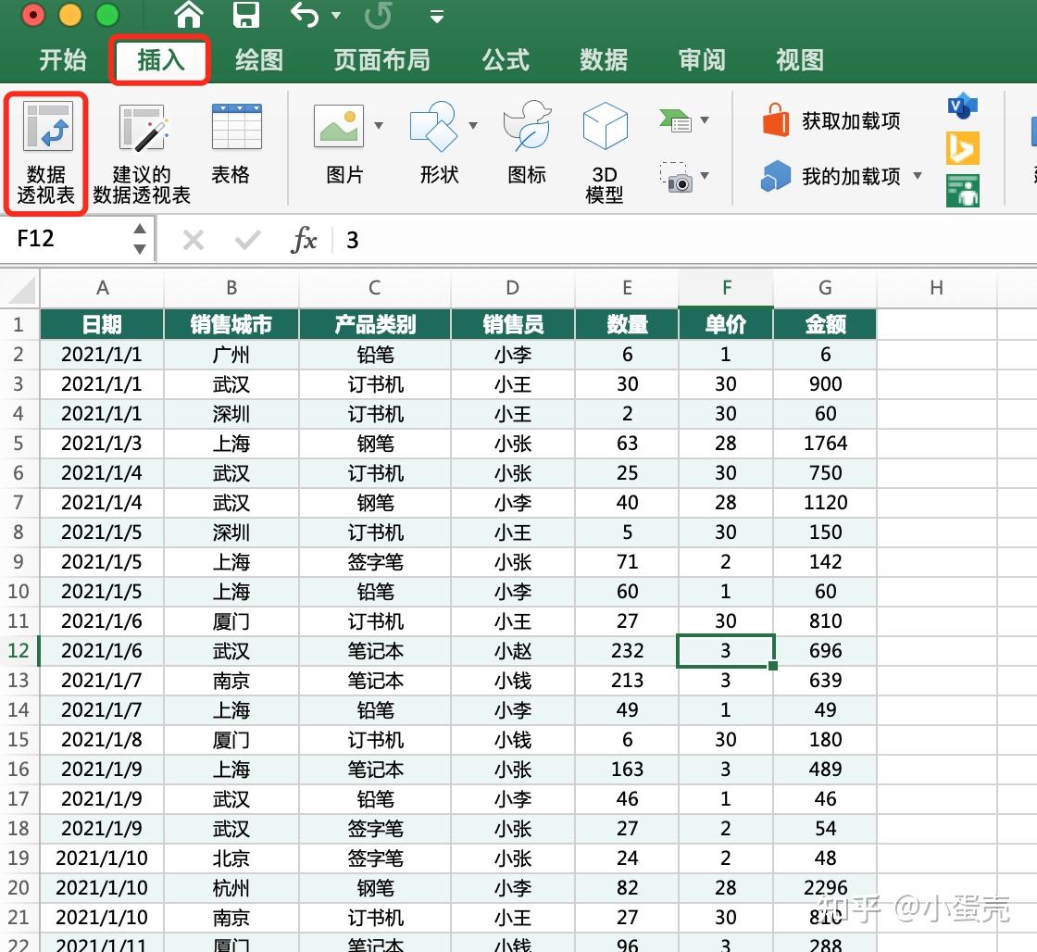Switch to the 开始 tab
Image resolution: width=1037 pixels, height=952 pixels.
63,60
